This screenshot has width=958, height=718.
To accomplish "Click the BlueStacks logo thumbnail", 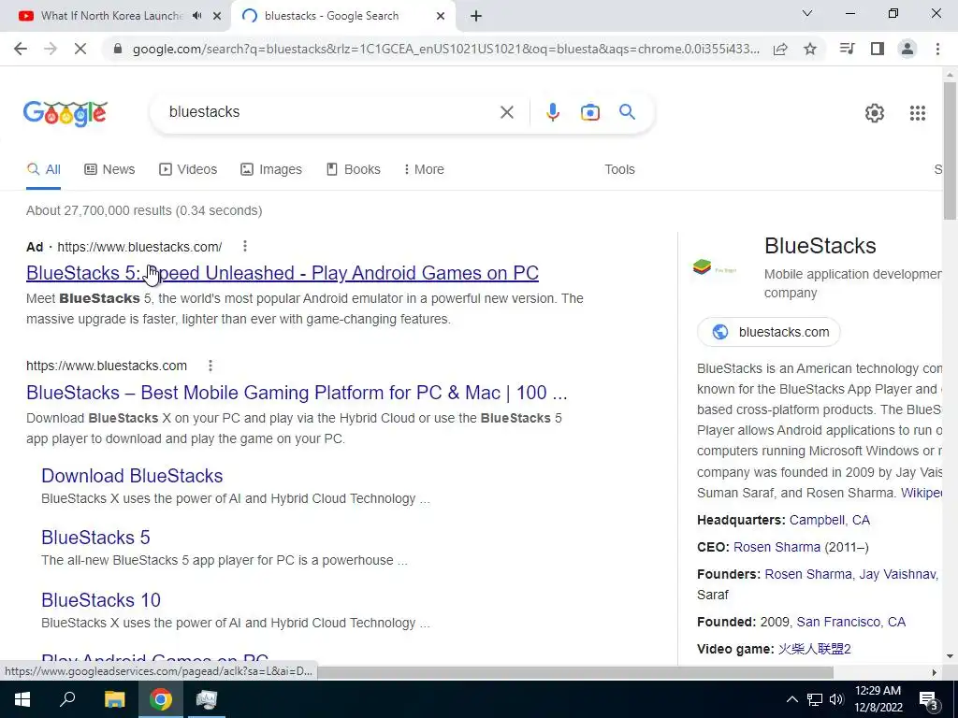I will (716, 267).
